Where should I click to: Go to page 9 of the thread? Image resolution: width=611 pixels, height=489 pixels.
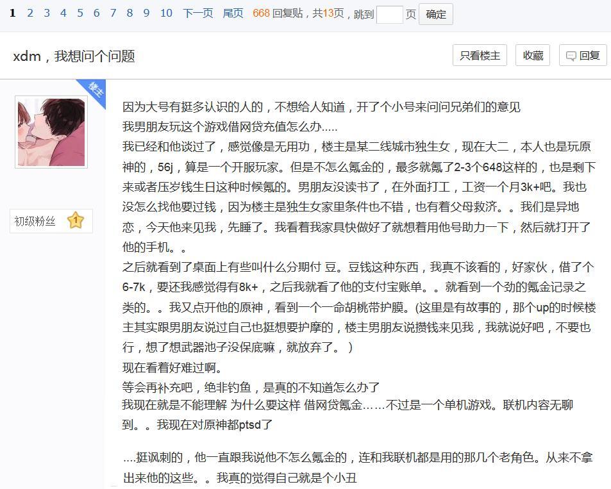coord(146,13)
